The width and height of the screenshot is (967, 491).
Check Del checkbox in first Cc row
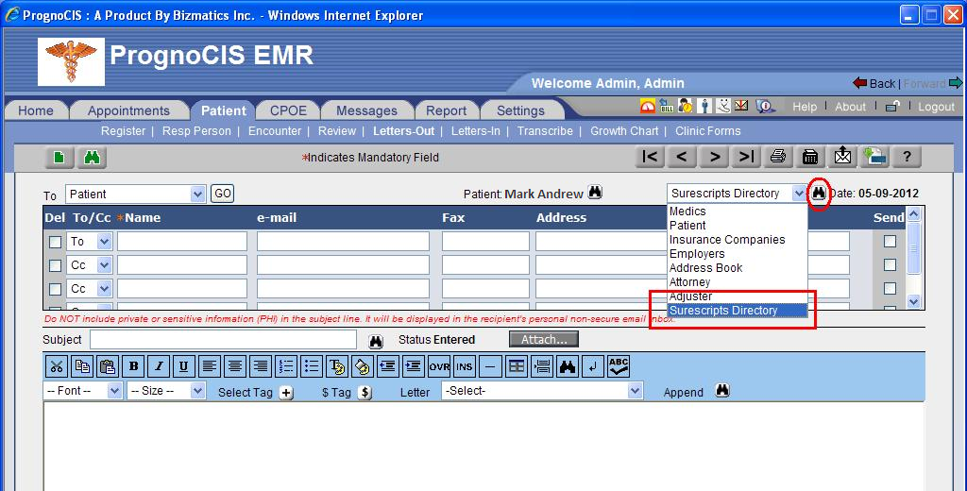[56, 265]
